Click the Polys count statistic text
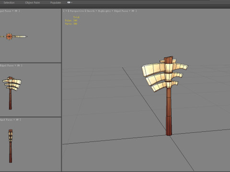The width and height of the screenshot is (230, 172). click(x=71, y=21)
